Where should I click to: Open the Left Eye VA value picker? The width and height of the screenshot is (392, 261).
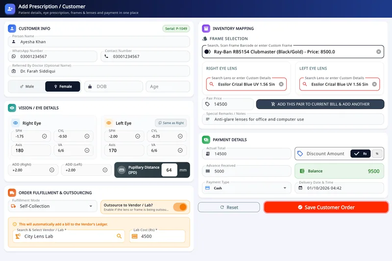pyautogui.click(x=180, y=150)
